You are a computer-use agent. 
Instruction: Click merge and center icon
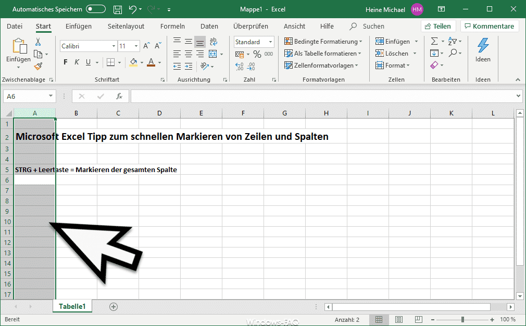pos(212,54)
